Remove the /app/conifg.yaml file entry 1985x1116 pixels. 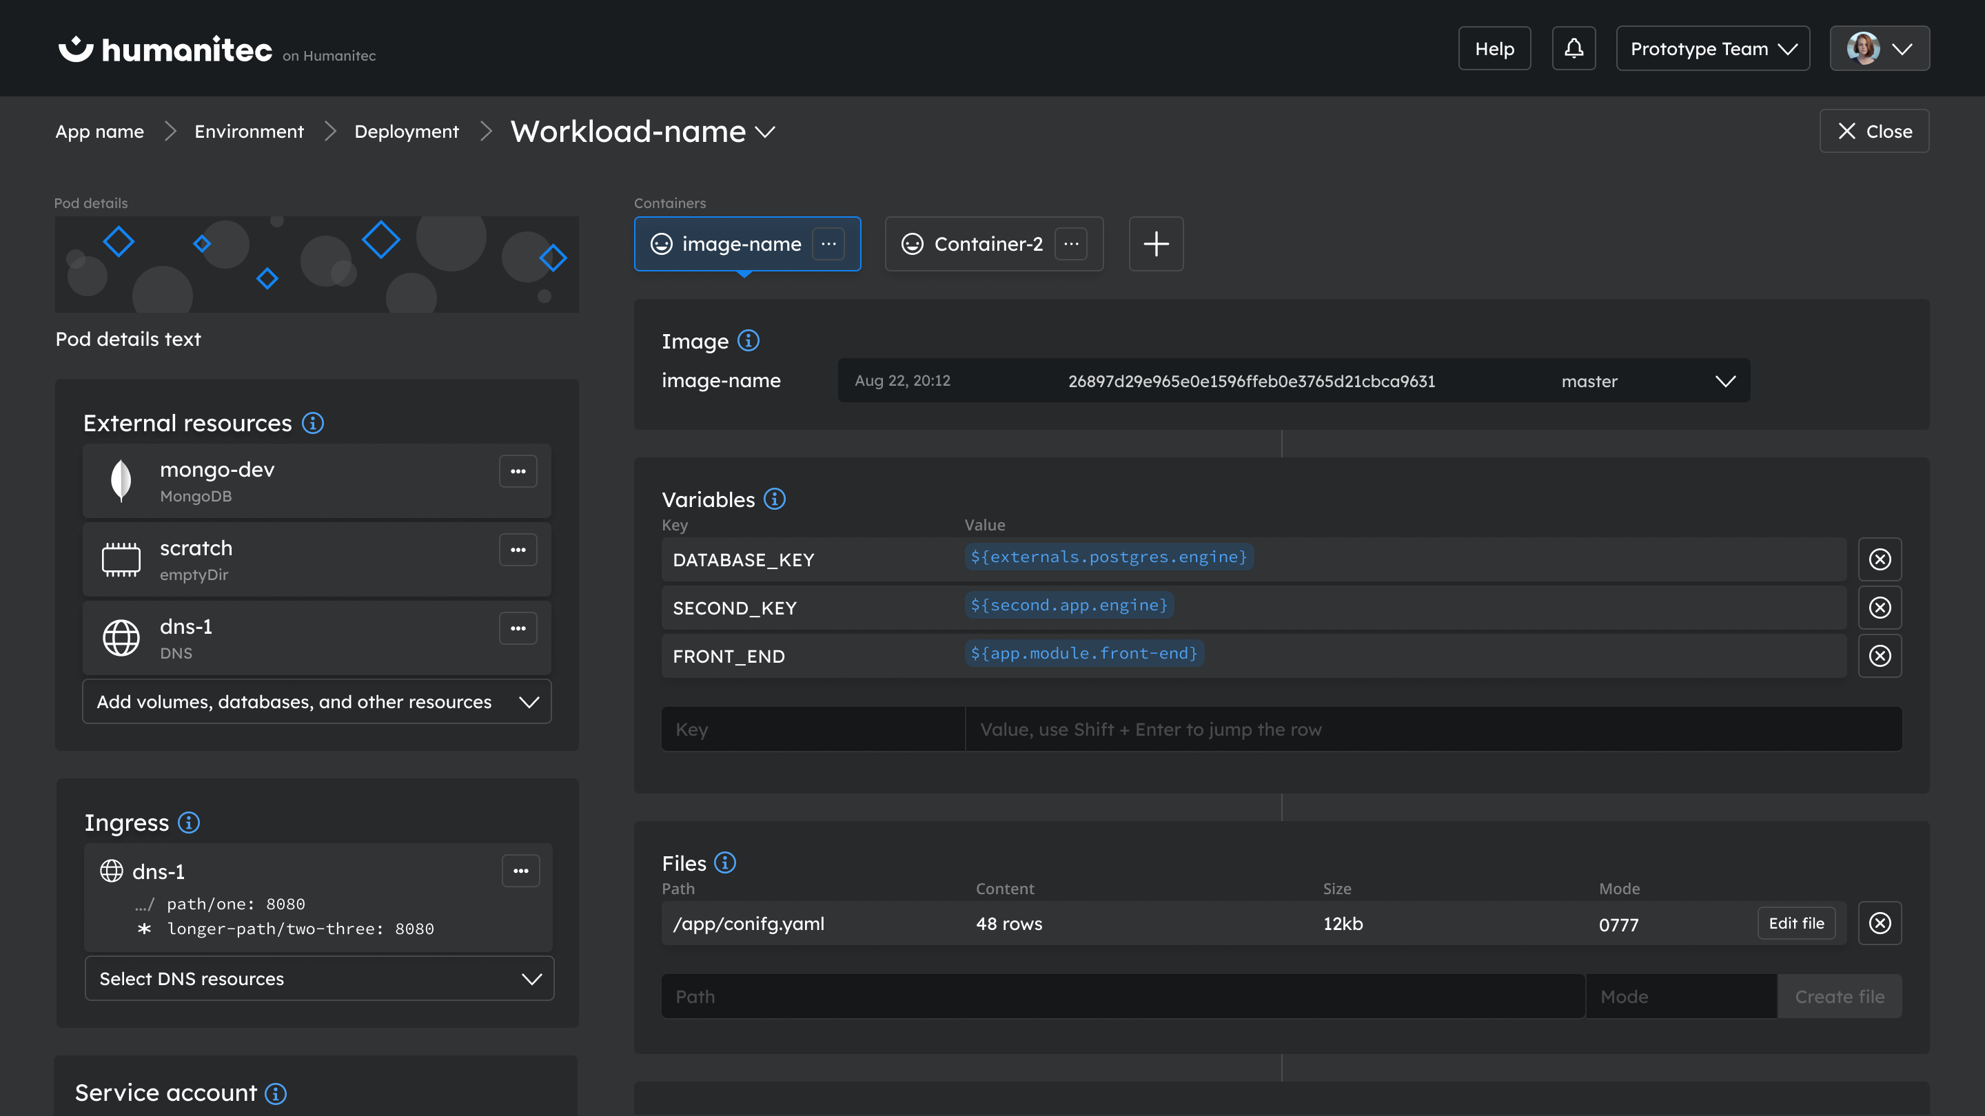pos(1880,922)
